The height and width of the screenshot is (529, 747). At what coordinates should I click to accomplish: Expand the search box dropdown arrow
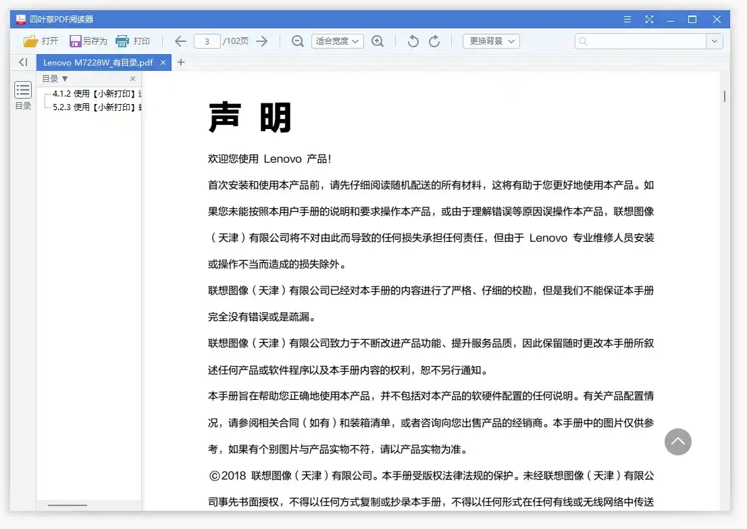[715, 41]
